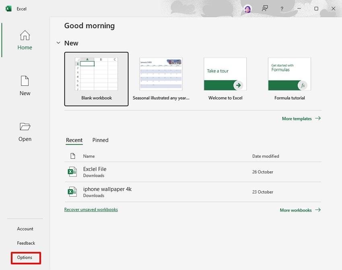Select the Recent tab
The width and height of the screenshot is (342, 270).
[x=74, y=140]
